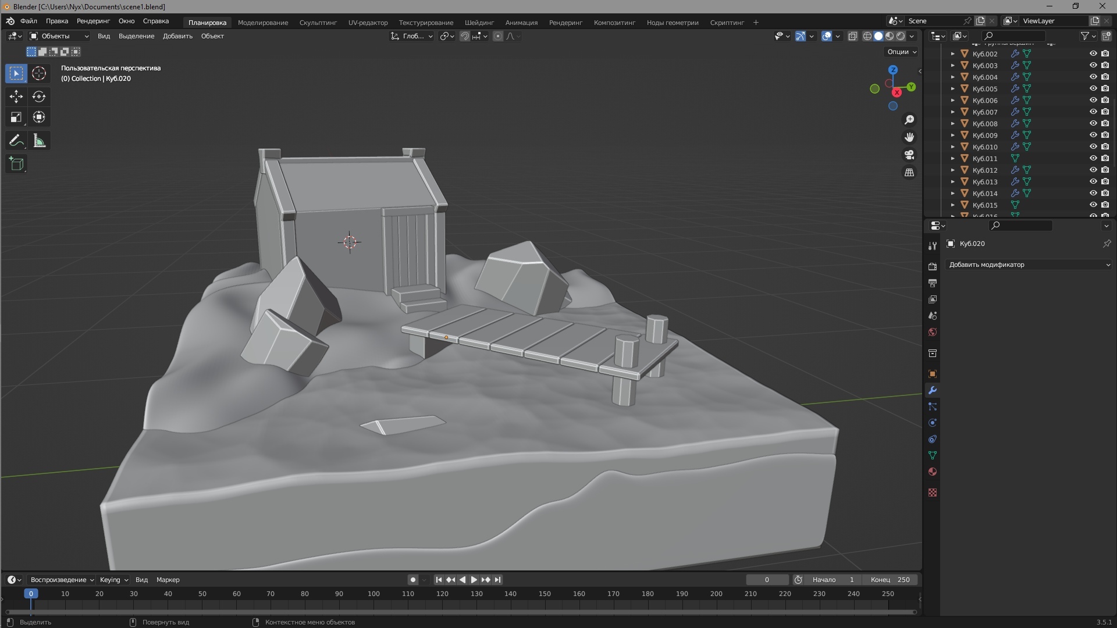The image size is (1117, 628).
Task: Open the Texture properties tab
Action: (933, 493)
